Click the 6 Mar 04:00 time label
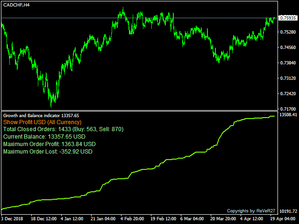This screenshot has width=299, height=224. coord(192,219)
